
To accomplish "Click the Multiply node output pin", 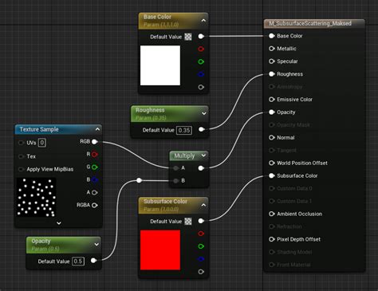I will click(x=201, y=168).
